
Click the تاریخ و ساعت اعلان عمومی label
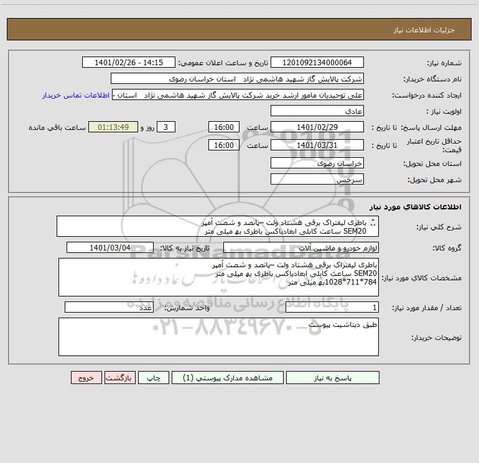click(x=223, y=63)
